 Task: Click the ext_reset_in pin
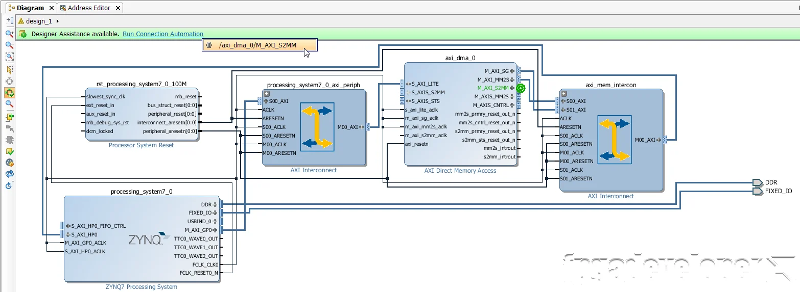100,105
